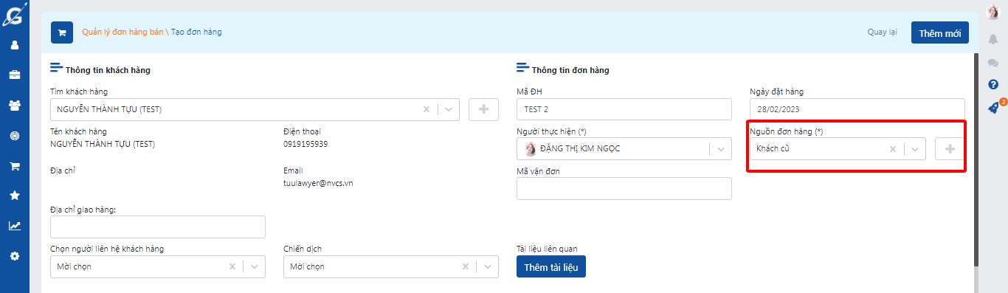Open the shopping cart sidebar icon
Screen dimensions: 1008x293
[x=14, y=165]
